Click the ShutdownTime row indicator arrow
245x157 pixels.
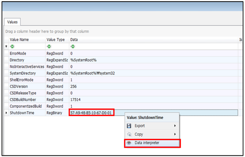coord(6,113)
